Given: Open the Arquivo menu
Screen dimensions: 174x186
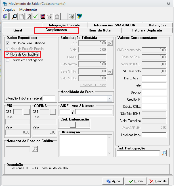Looking at the screenshot, I should click(9, 10).
